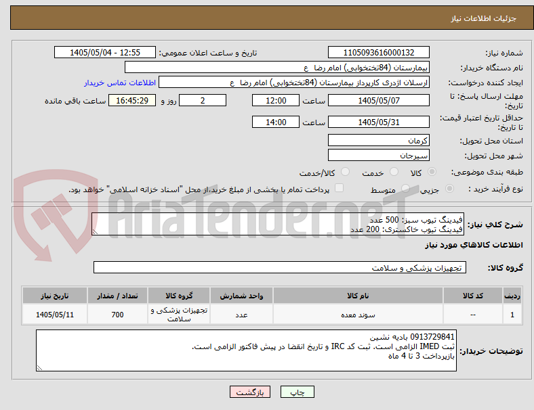Click the remaining days field showing 2
Image resolution: width=534 pixels, height=410 pixels.
point(203,100)
